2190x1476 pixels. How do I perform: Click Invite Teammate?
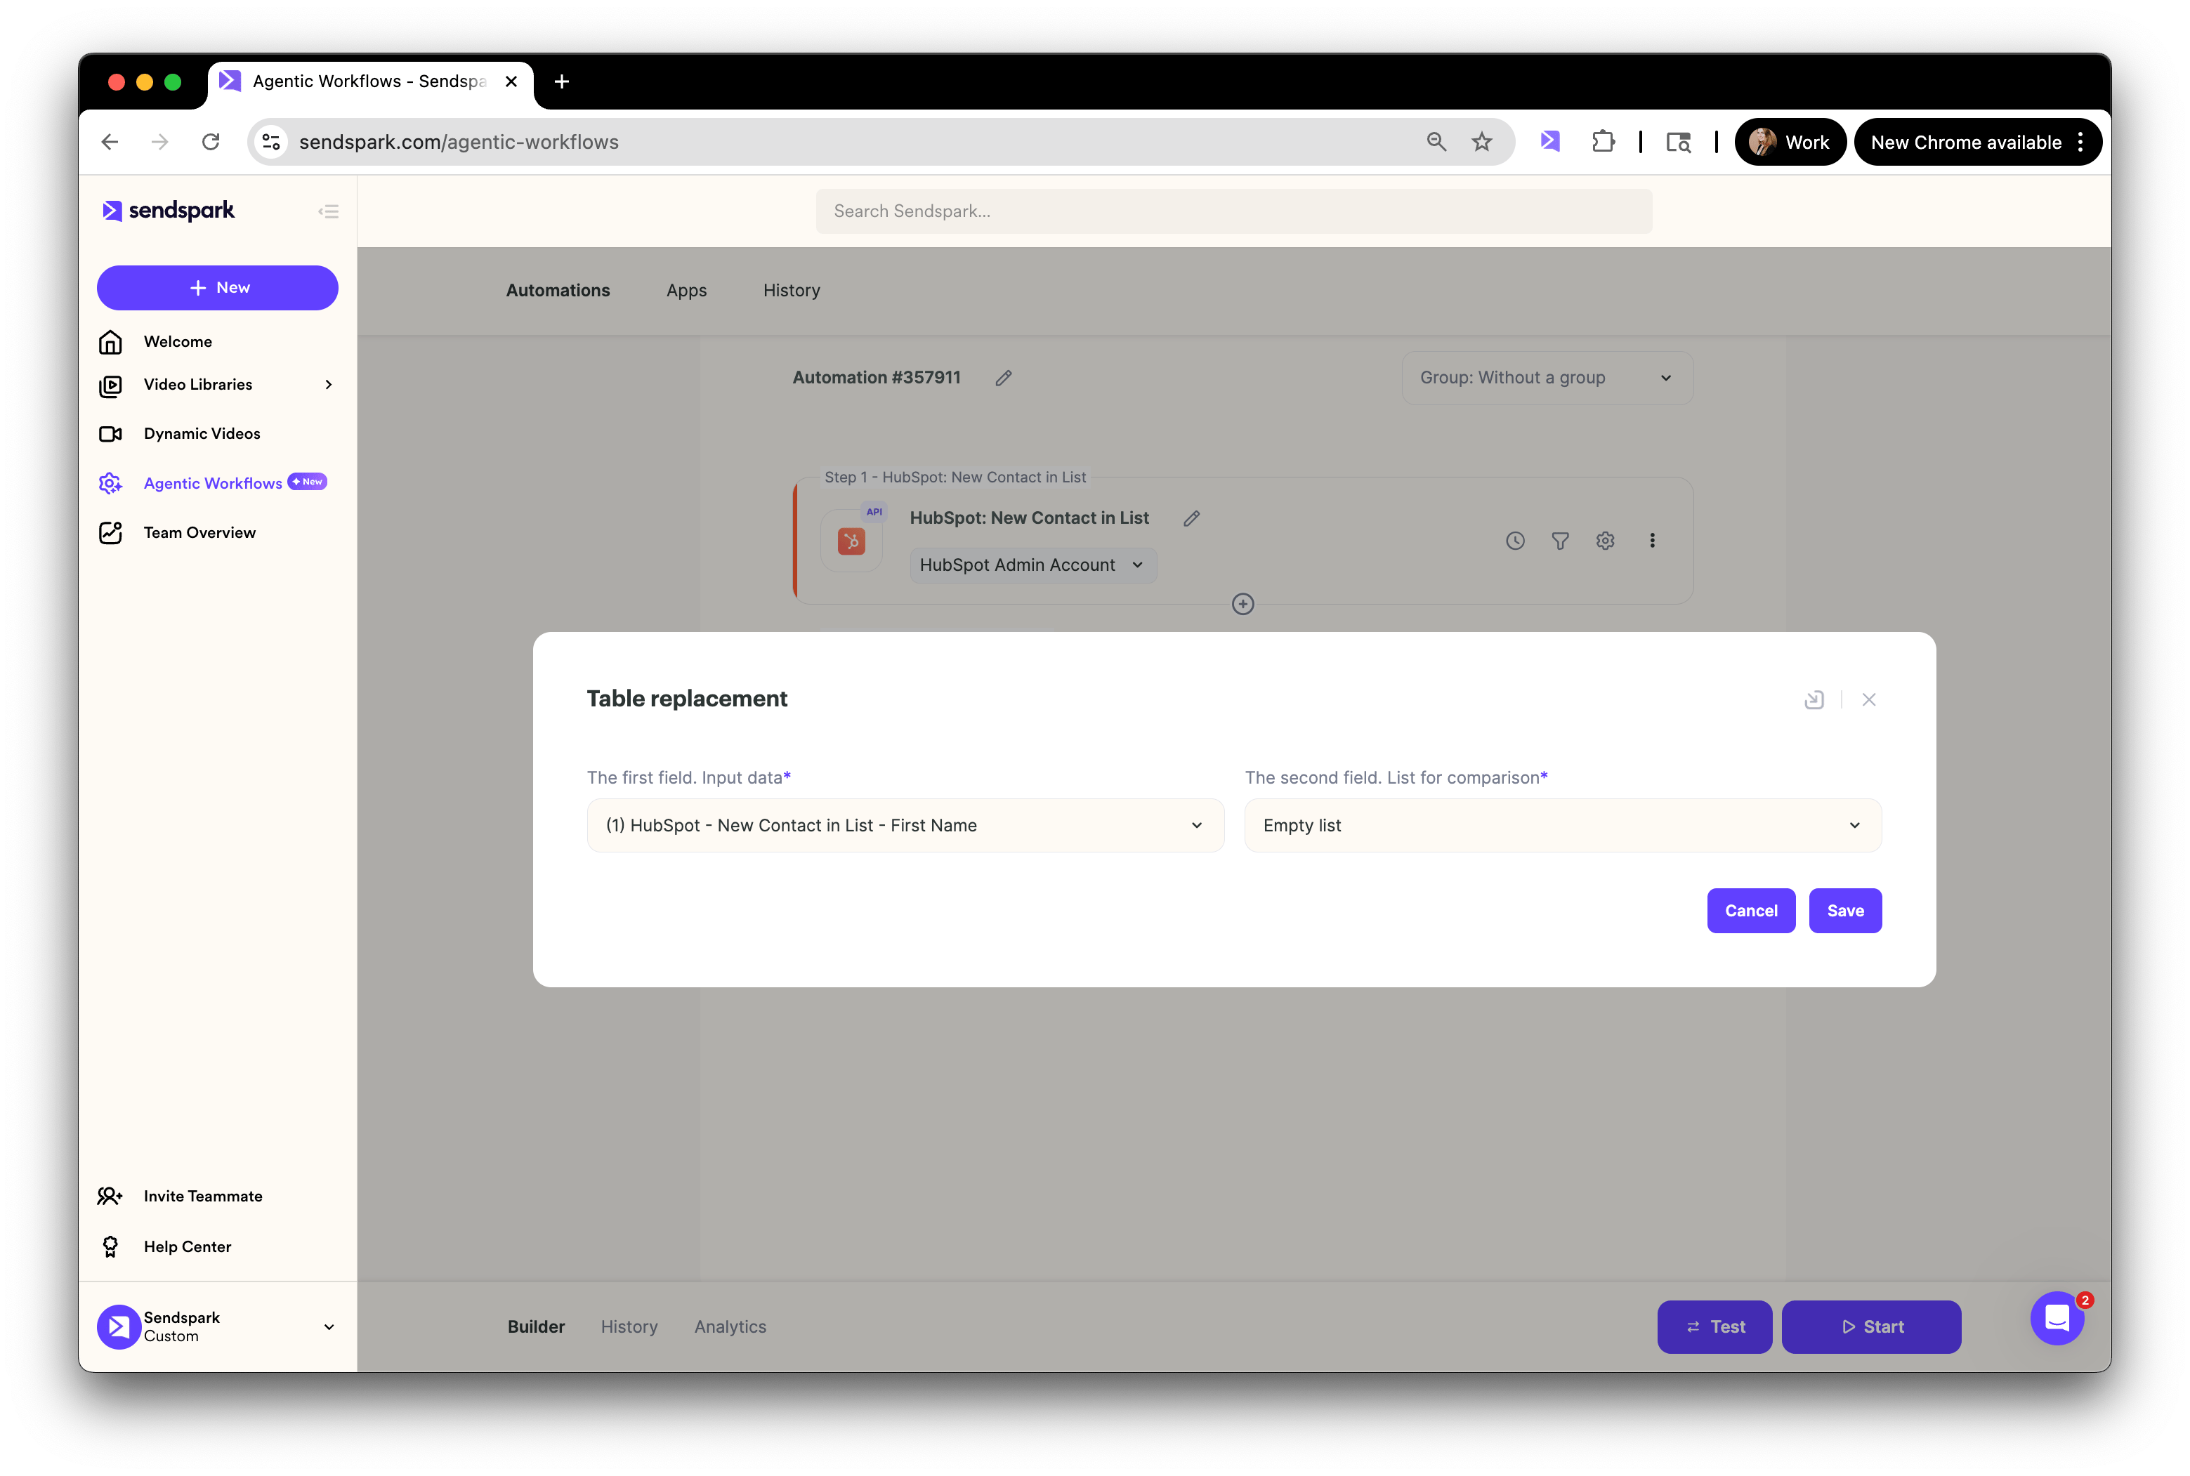click(x=204, y=1196)
